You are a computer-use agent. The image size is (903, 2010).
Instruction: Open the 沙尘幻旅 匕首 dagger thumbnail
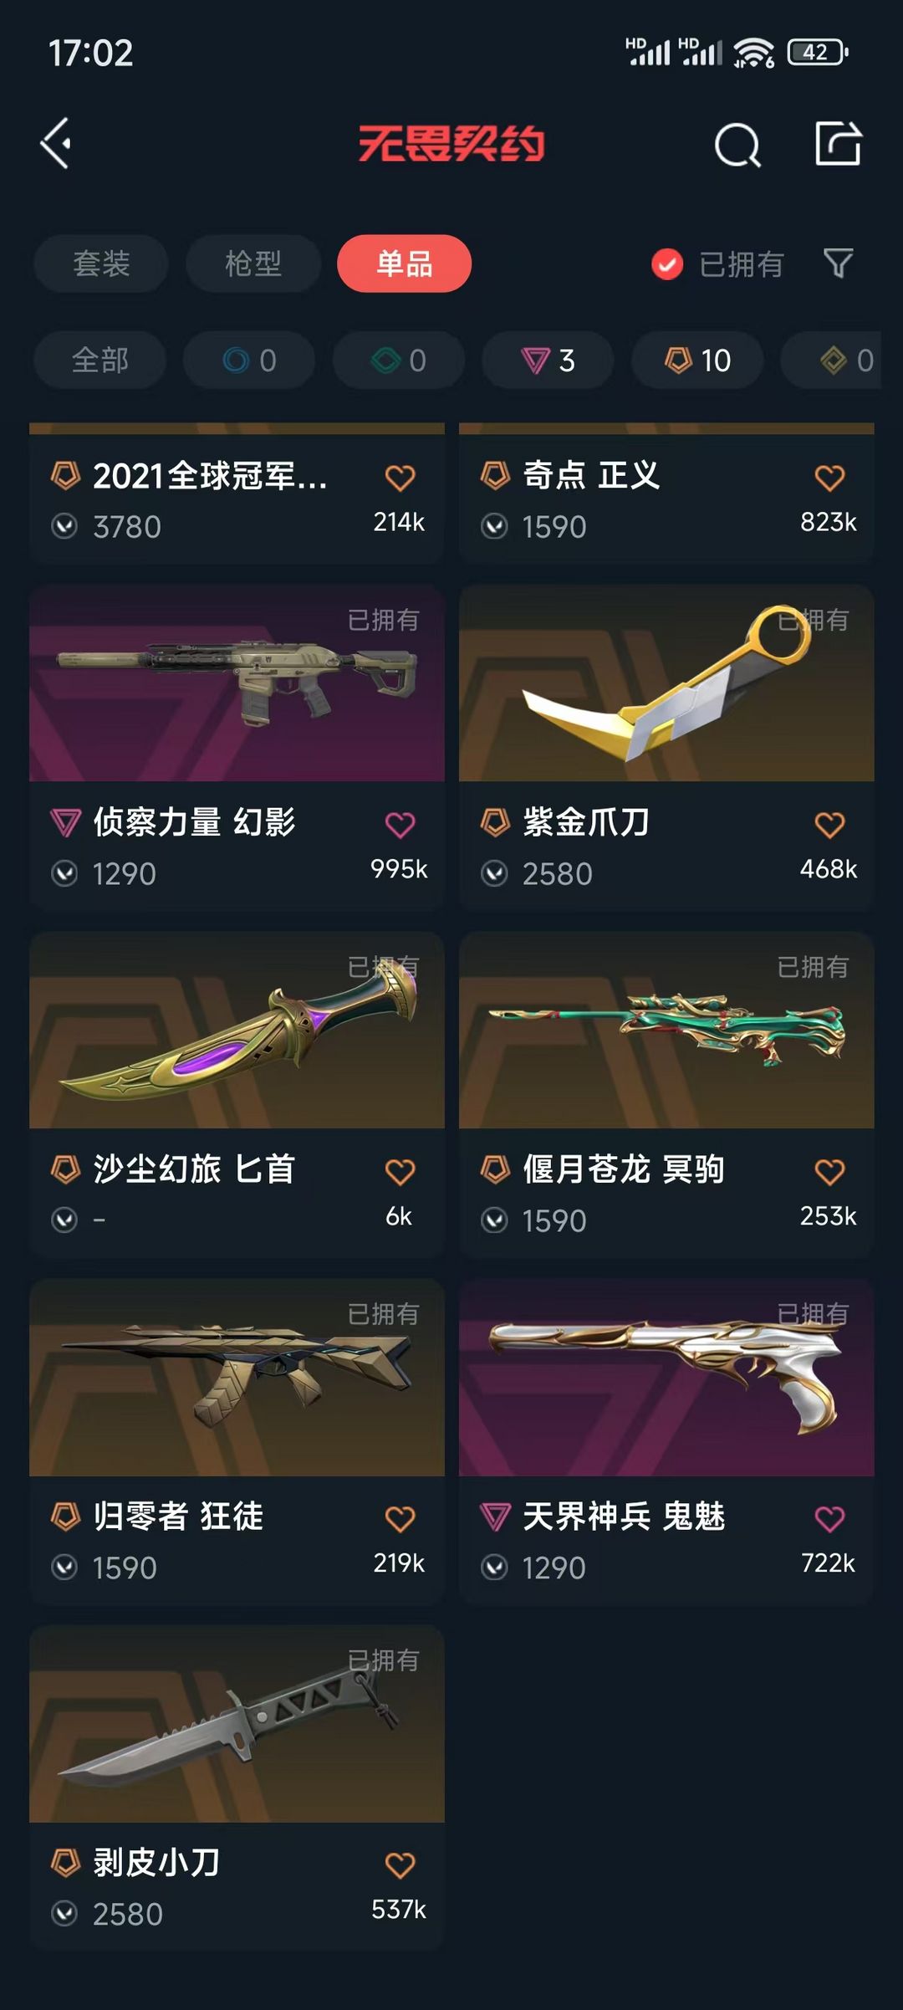pos(237,1031)
